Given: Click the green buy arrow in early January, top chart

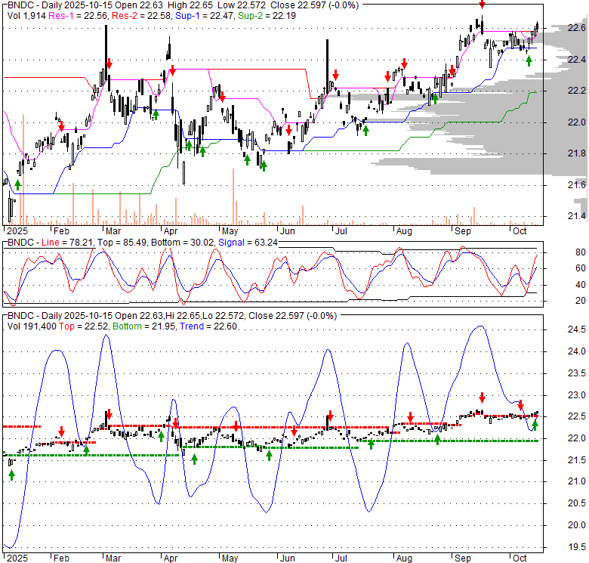Looking at the screenshot, I should (x=17, y=184).
